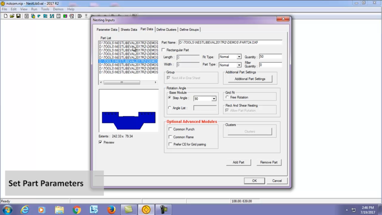The image size is (382, 215).
Task: Switch to the Sheets Data tab
Action: (x=129, y=30)
